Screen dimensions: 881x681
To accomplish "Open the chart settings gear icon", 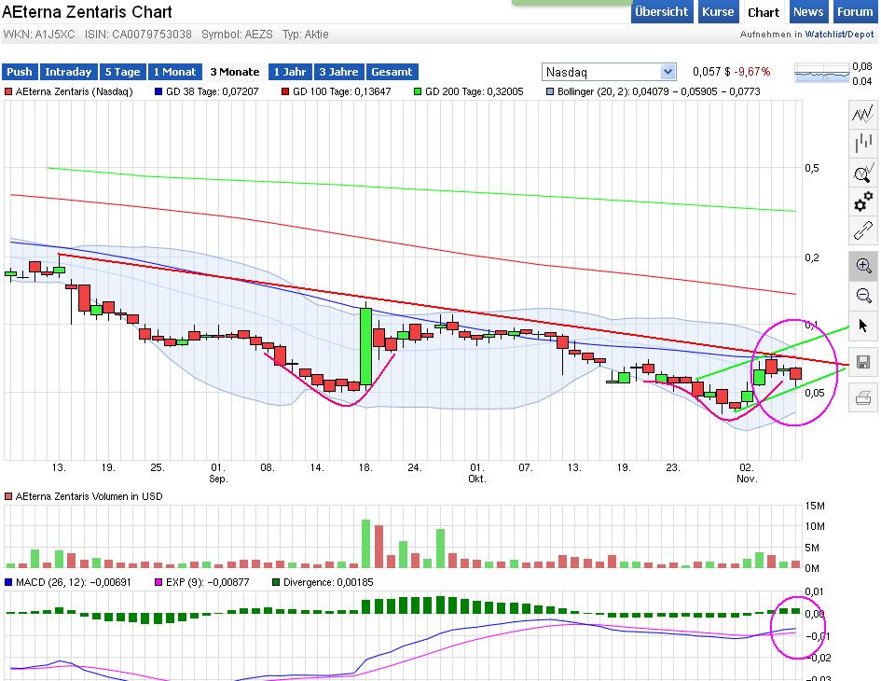I will click(862, 202).
